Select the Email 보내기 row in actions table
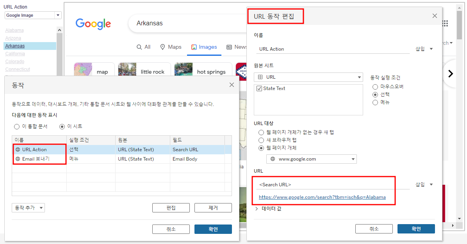The width and height of the screenshot is (467, 244). point(122,159)
